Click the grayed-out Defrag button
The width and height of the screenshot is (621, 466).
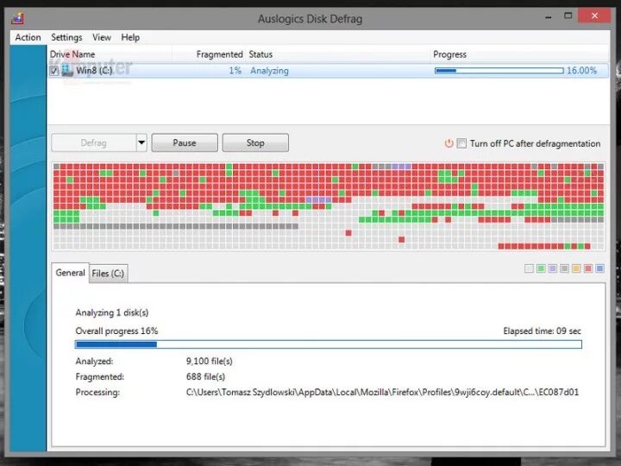pyautogui.click(x=94, y=142)
